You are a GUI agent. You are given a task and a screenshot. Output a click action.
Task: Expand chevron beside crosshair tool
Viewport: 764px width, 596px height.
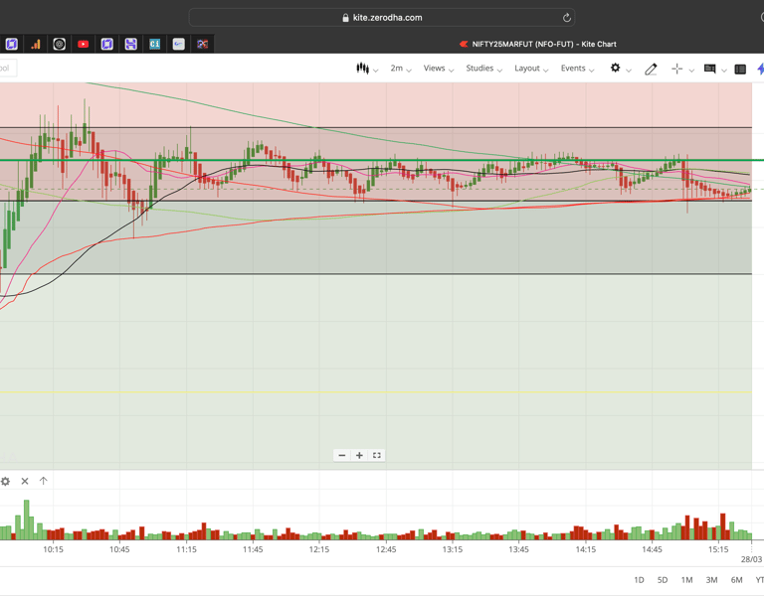click(691, 71)
